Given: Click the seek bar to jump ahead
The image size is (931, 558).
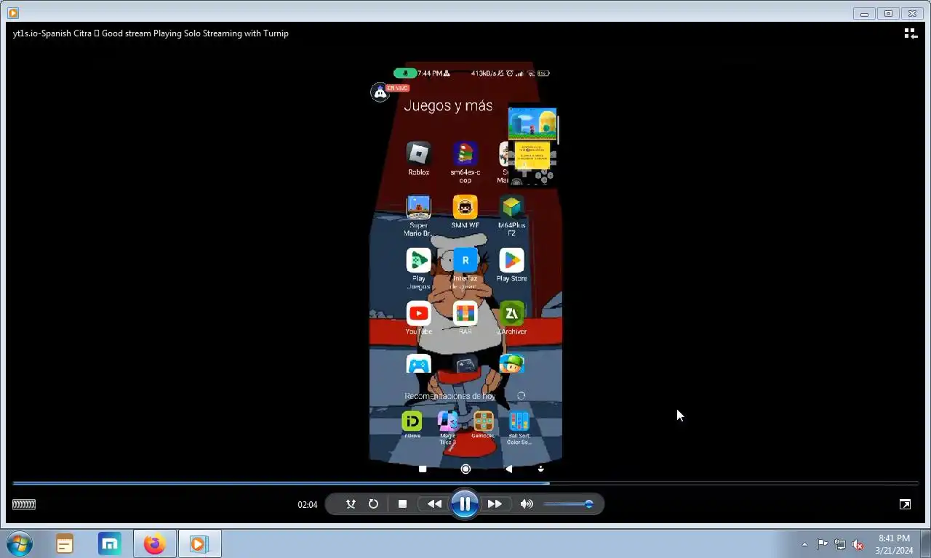Looking at the screenshot, I should (465, 483).
